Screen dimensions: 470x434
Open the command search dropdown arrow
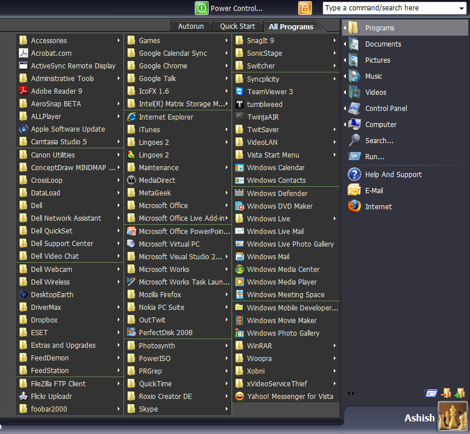tap(461, 9)
